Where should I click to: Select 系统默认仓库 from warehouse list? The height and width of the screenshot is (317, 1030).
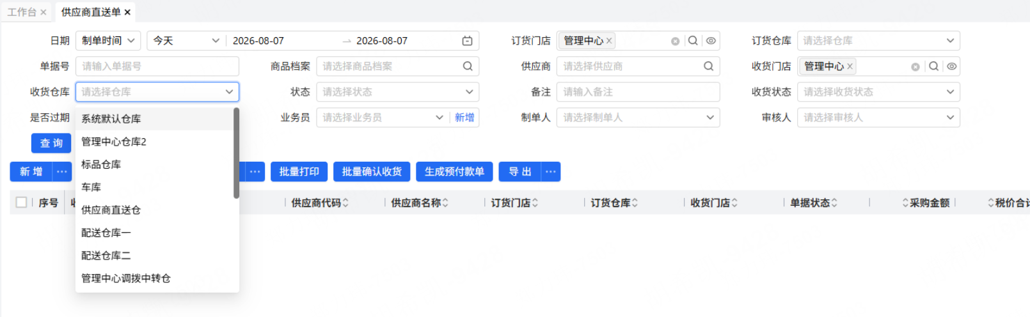[154, 119]
